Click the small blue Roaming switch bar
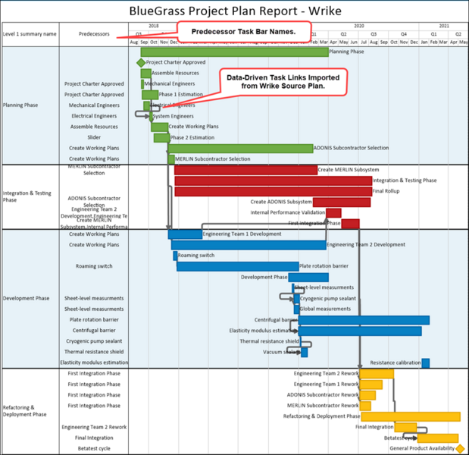 tap(175, 256)
